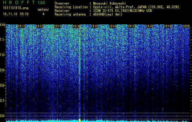Click the 1914 time marker
The image size is (192, 122).
tap(76, 26)
